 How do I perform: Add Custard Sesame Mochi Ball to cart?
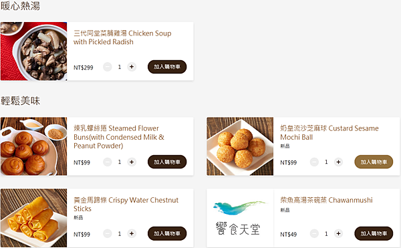point(374,162)
